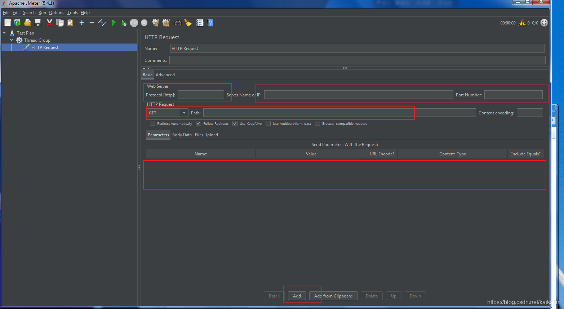
Task: Click the Stop test icon
Action: 134,23
